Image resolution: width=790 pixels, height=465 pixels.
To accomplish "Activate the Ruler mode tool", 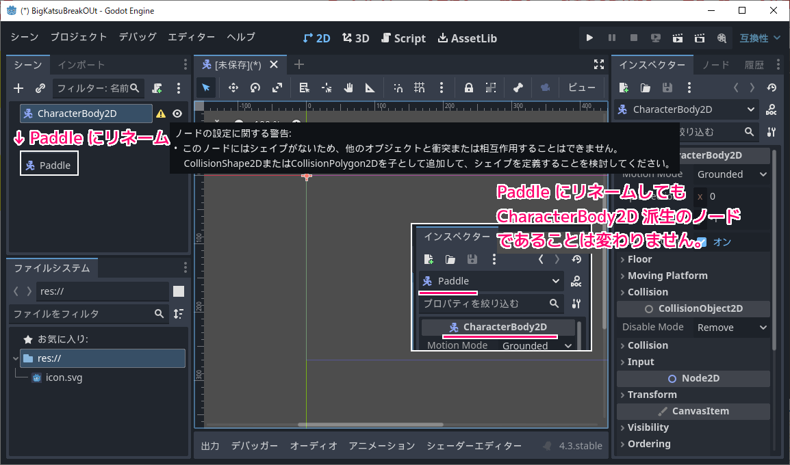I will [x=370, y=88].
